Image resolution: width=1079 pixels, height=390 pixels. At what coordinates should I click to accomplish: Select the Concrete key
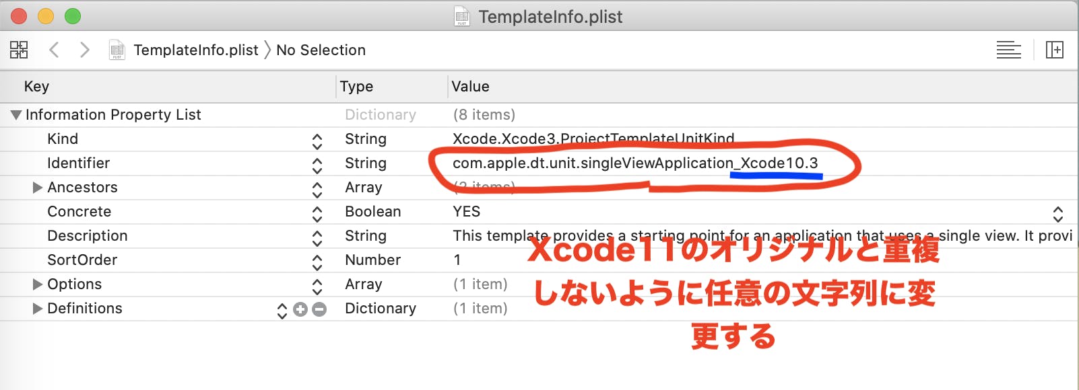coord(79,212)
